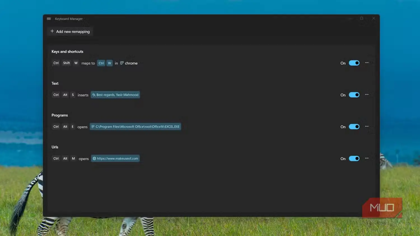Open more options for the Text row
The width and height of the screenshot is (420, 236).
click(367, 95)
